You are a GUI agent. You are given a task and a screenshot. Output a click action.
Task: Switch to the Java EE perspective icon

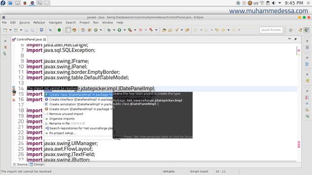pos(300,30)
